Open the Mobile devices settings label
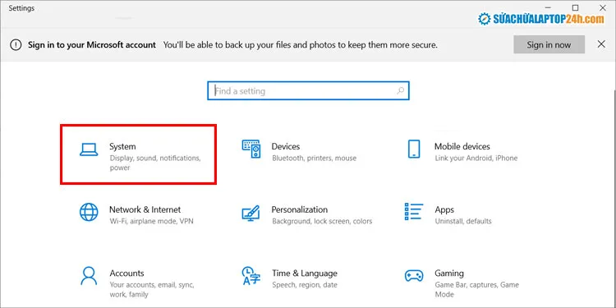This screenshot has width=616, height=308. [462, 146]
